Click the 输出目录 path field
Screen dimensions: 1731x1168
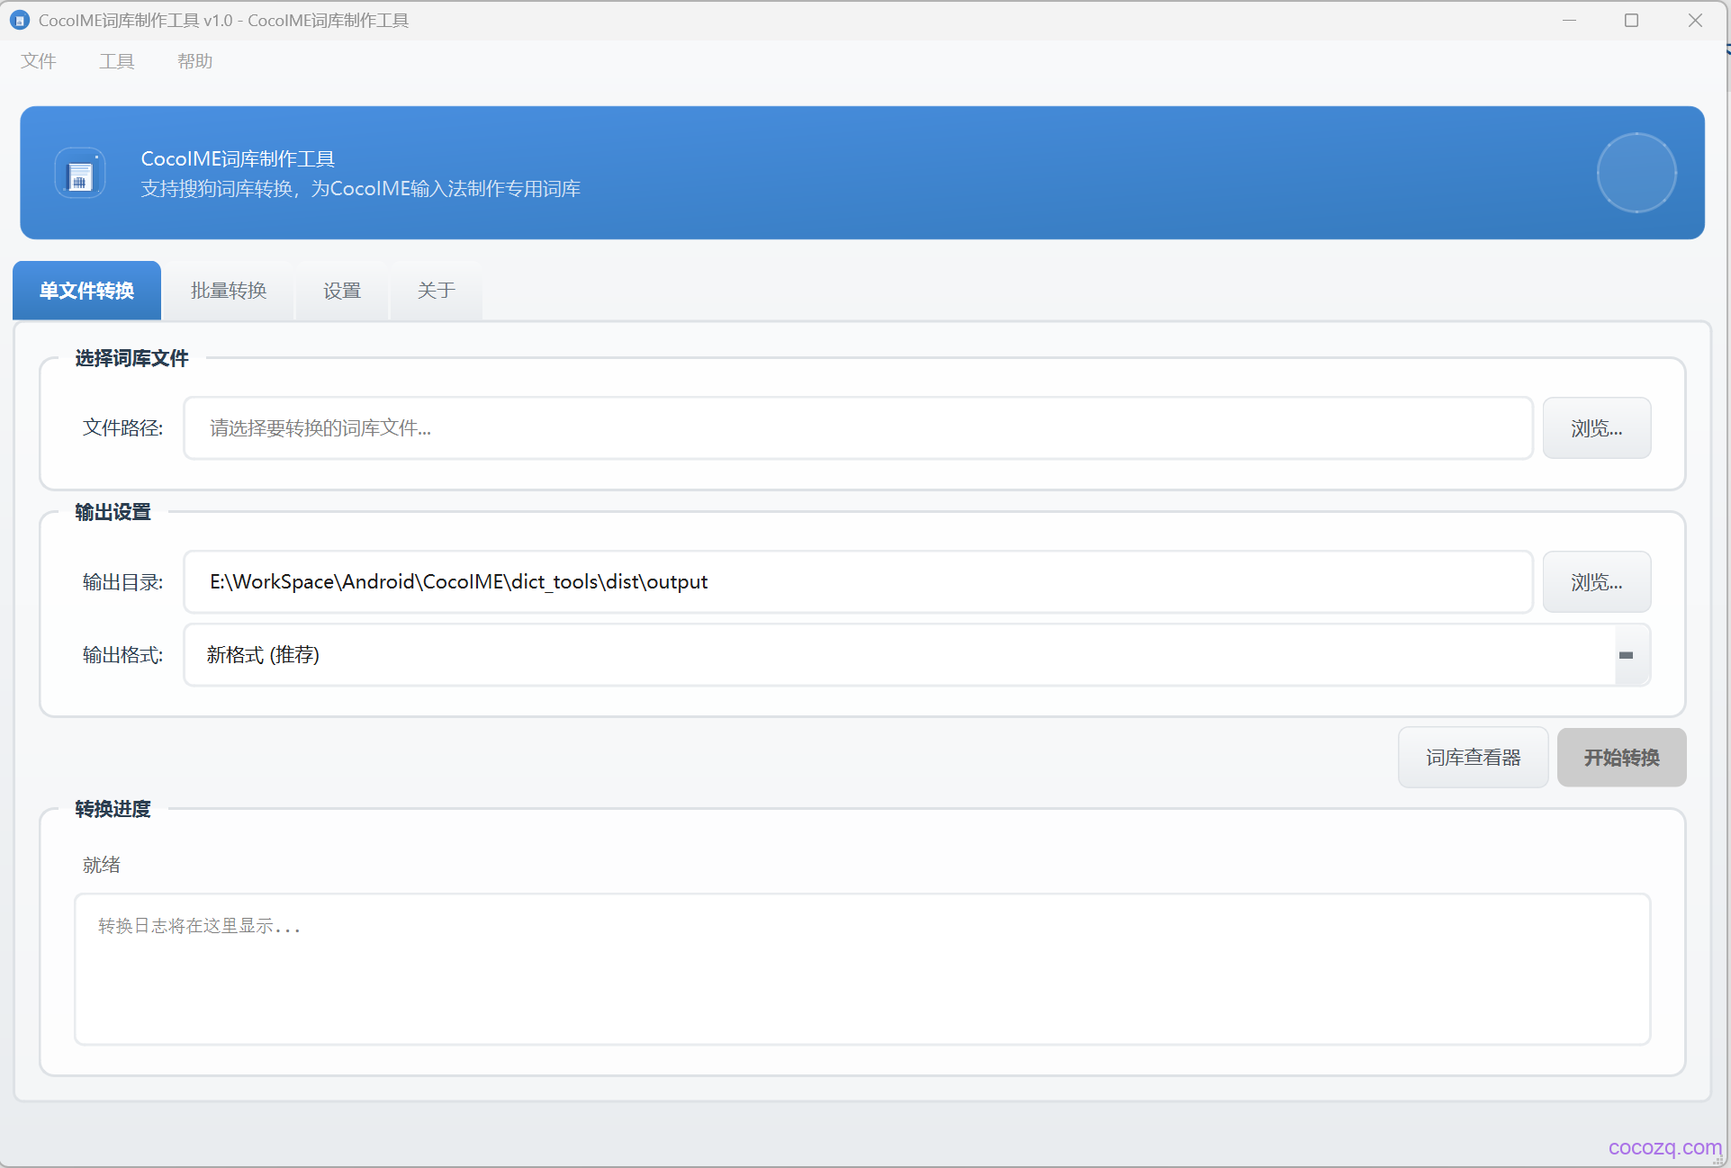[x=858, y=582]
